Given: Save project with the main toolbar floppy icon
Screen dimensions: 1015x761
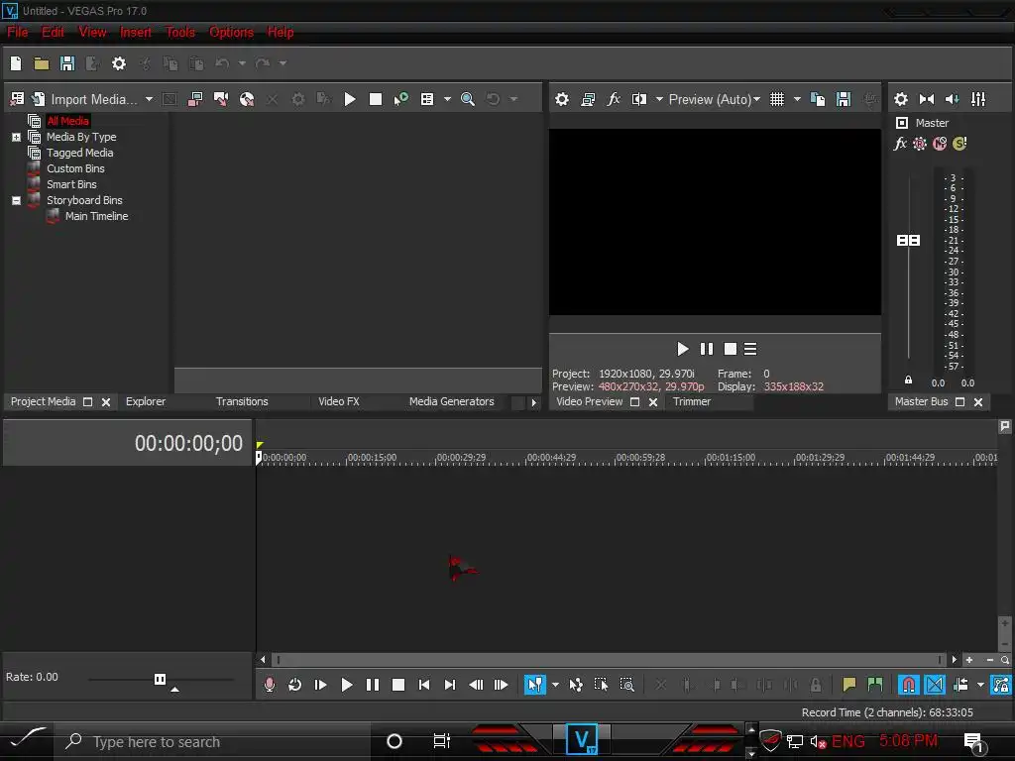Looking at the screenshot, I should tap(67, 63).
